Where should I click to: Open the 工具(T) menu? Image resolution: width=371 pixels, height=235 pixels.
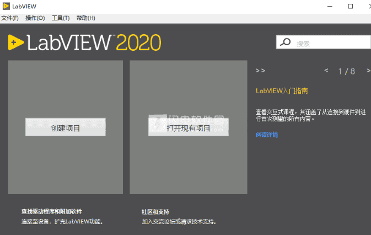click(x=60, y=18)
